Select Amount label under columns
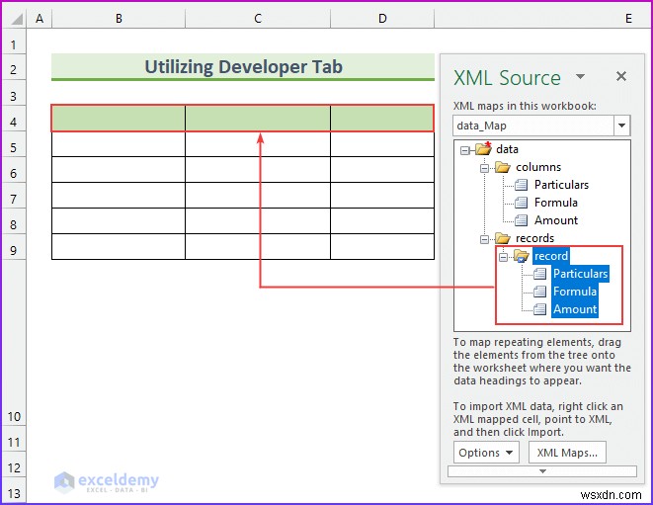 coord(556,220)
